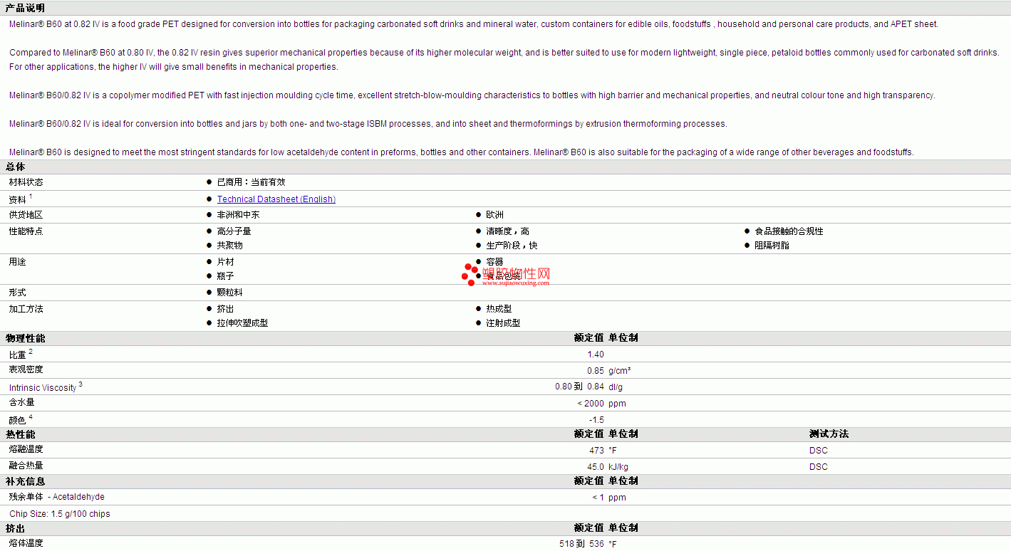Select the 共聚物 feature entry
The width and height of the screenshot is (1011, 551).
[230, 246]
